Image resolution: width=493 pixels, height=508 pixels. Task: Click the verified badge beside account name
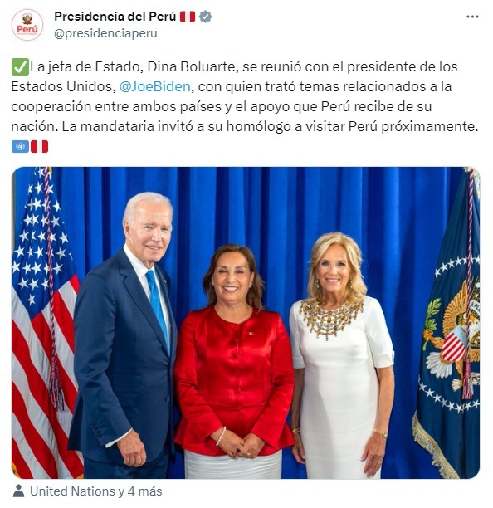click(x=205, y=17)
